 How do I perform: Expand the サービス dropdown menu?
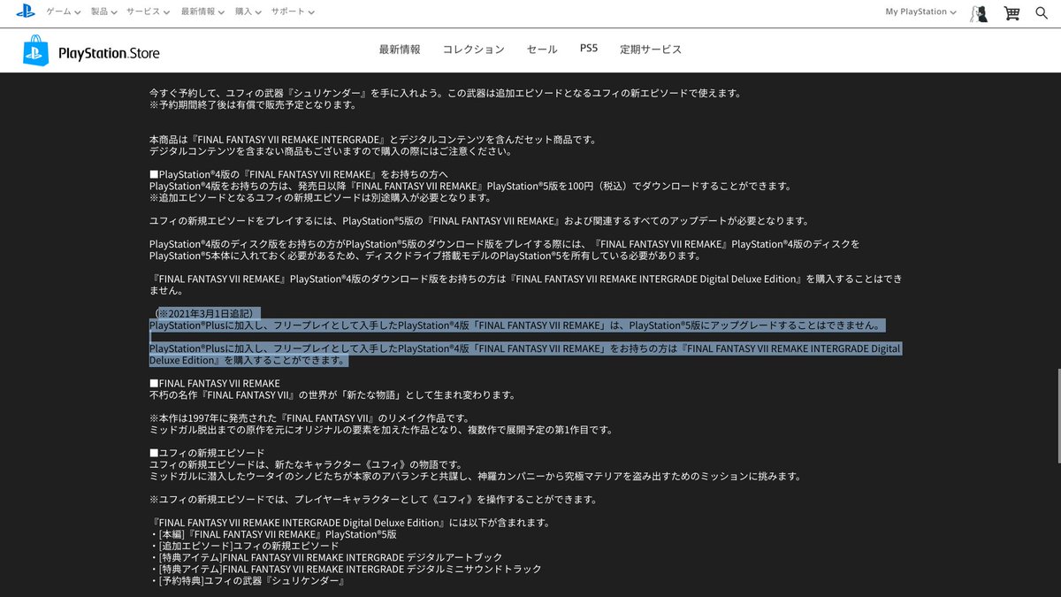click(x=149, y=12)
